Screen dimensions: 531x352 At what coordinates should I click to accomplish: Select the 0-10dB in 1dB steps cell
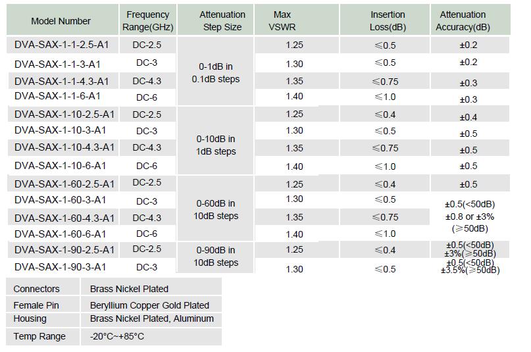(215, 145)
